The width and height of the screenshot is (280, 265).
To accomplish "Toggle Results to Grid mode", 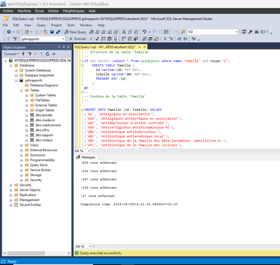I will point(150,39).
